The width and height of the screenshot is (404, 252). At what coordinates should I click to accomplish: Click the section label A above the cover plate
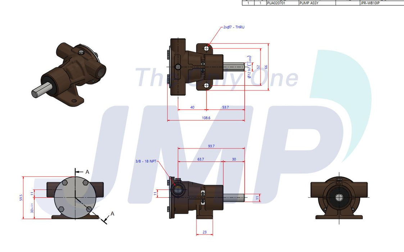[87, 172]
